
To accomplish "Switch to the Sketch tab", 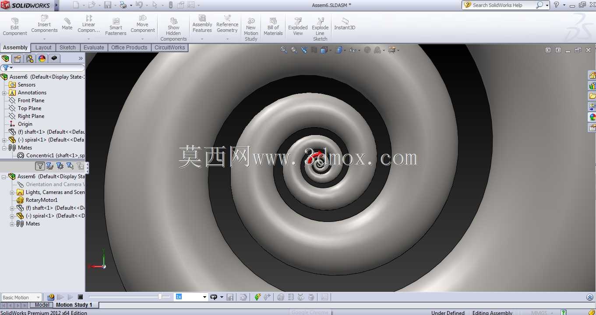I will [x=67, y=48].
